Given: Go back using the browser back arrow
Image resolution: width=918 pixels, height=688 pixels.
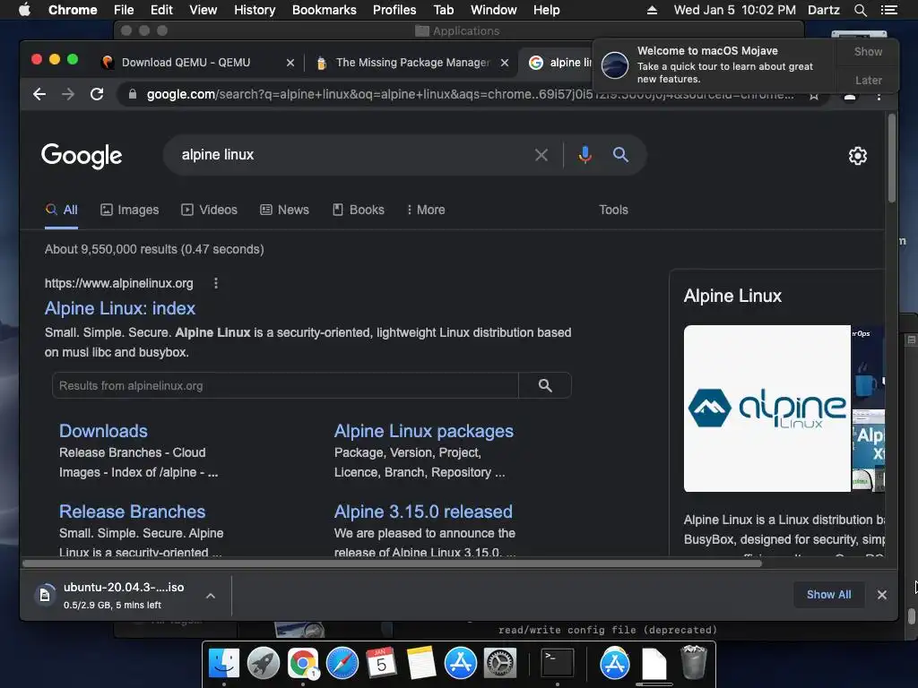Looking at the screenshot, I should 39,94.
